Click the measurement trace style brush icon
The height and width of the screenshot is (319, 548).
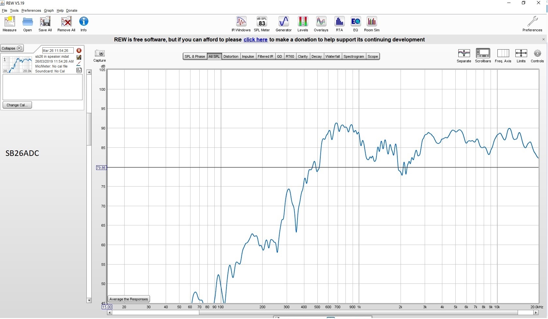[x=79, y=64]
